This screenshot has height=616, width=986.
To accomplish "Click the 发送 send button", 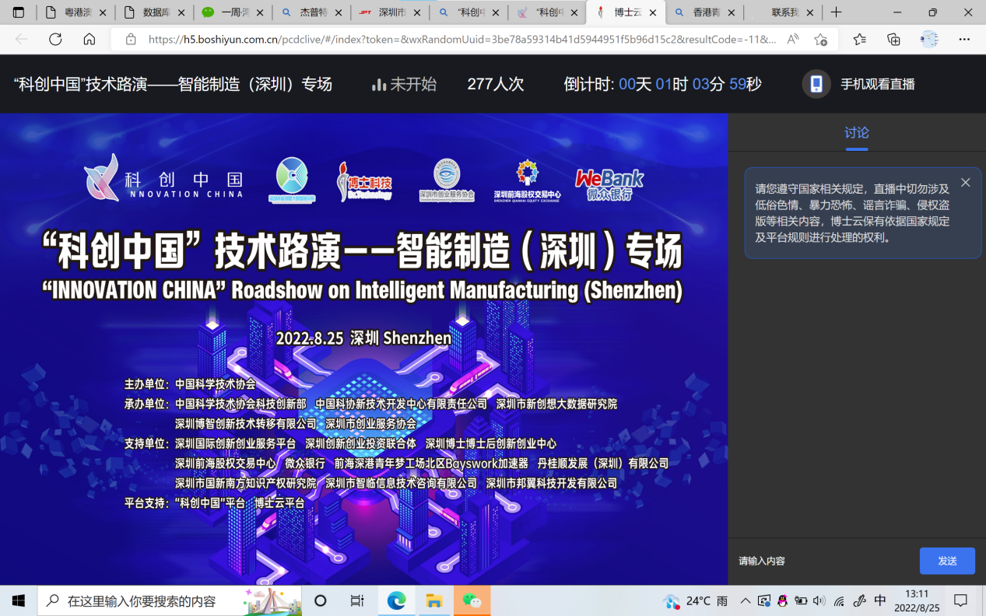I will point(947,560).
